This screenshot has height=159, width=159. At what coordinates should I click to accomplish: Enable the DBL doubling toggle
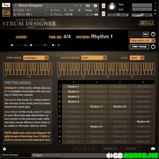(145, 34)
